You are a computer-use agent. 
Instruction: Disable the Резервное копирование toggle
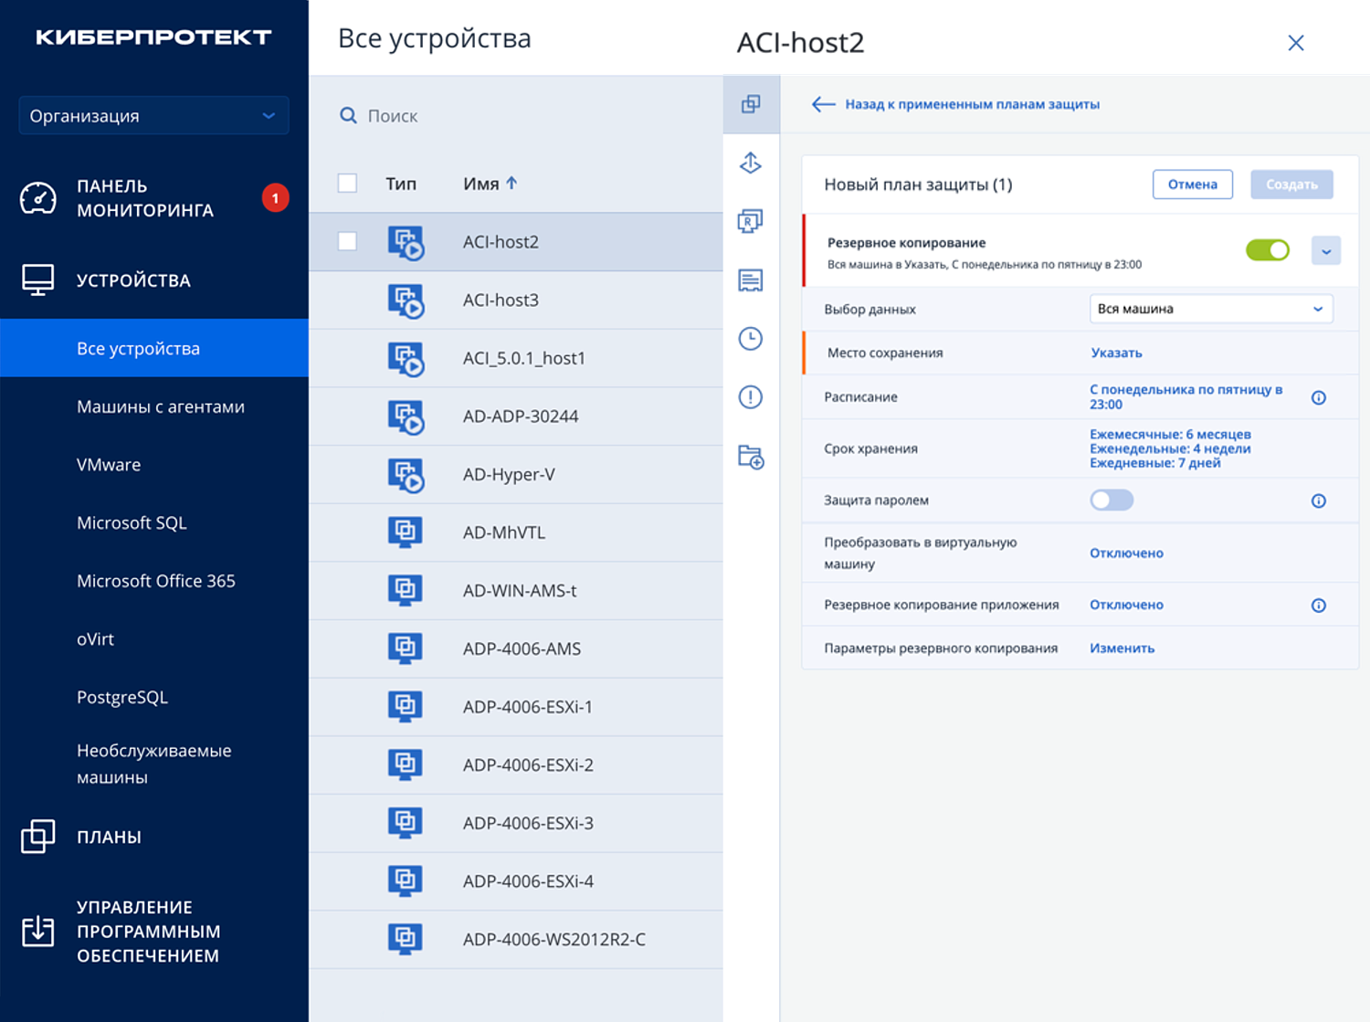[x=1267, y=250]
